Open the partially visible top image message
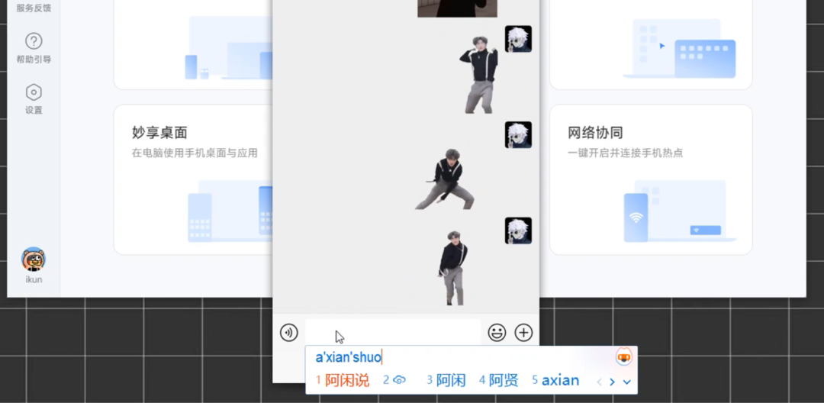The width and height of the screenshot is (824, 403). pyautogui.click(x=457, y=8)
